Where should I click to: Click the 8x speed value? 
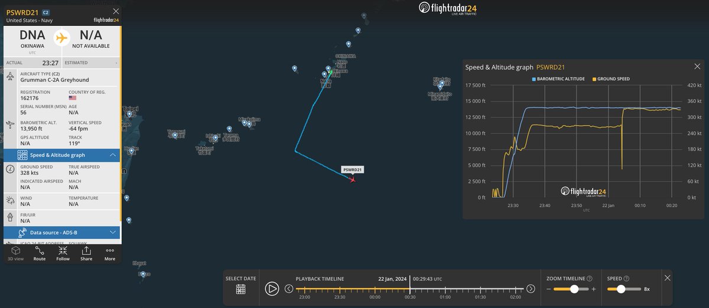(647, 289)
